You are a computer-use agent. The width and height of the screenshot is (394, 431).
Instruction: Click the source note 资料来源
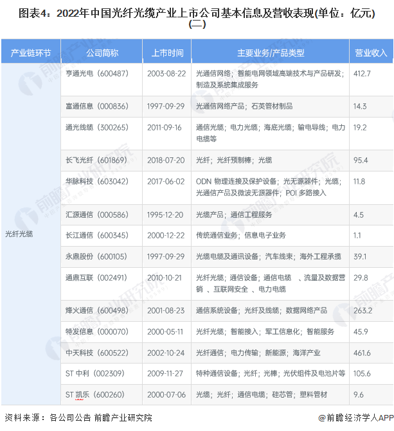click(x=78, y=418)
